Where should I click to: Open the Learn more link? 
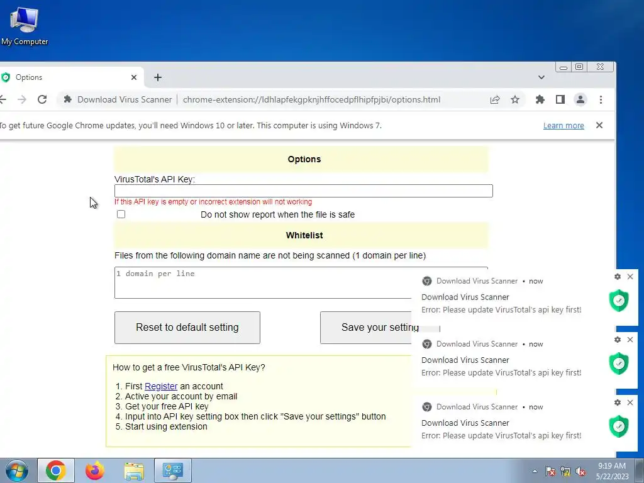tap(563, 126)
